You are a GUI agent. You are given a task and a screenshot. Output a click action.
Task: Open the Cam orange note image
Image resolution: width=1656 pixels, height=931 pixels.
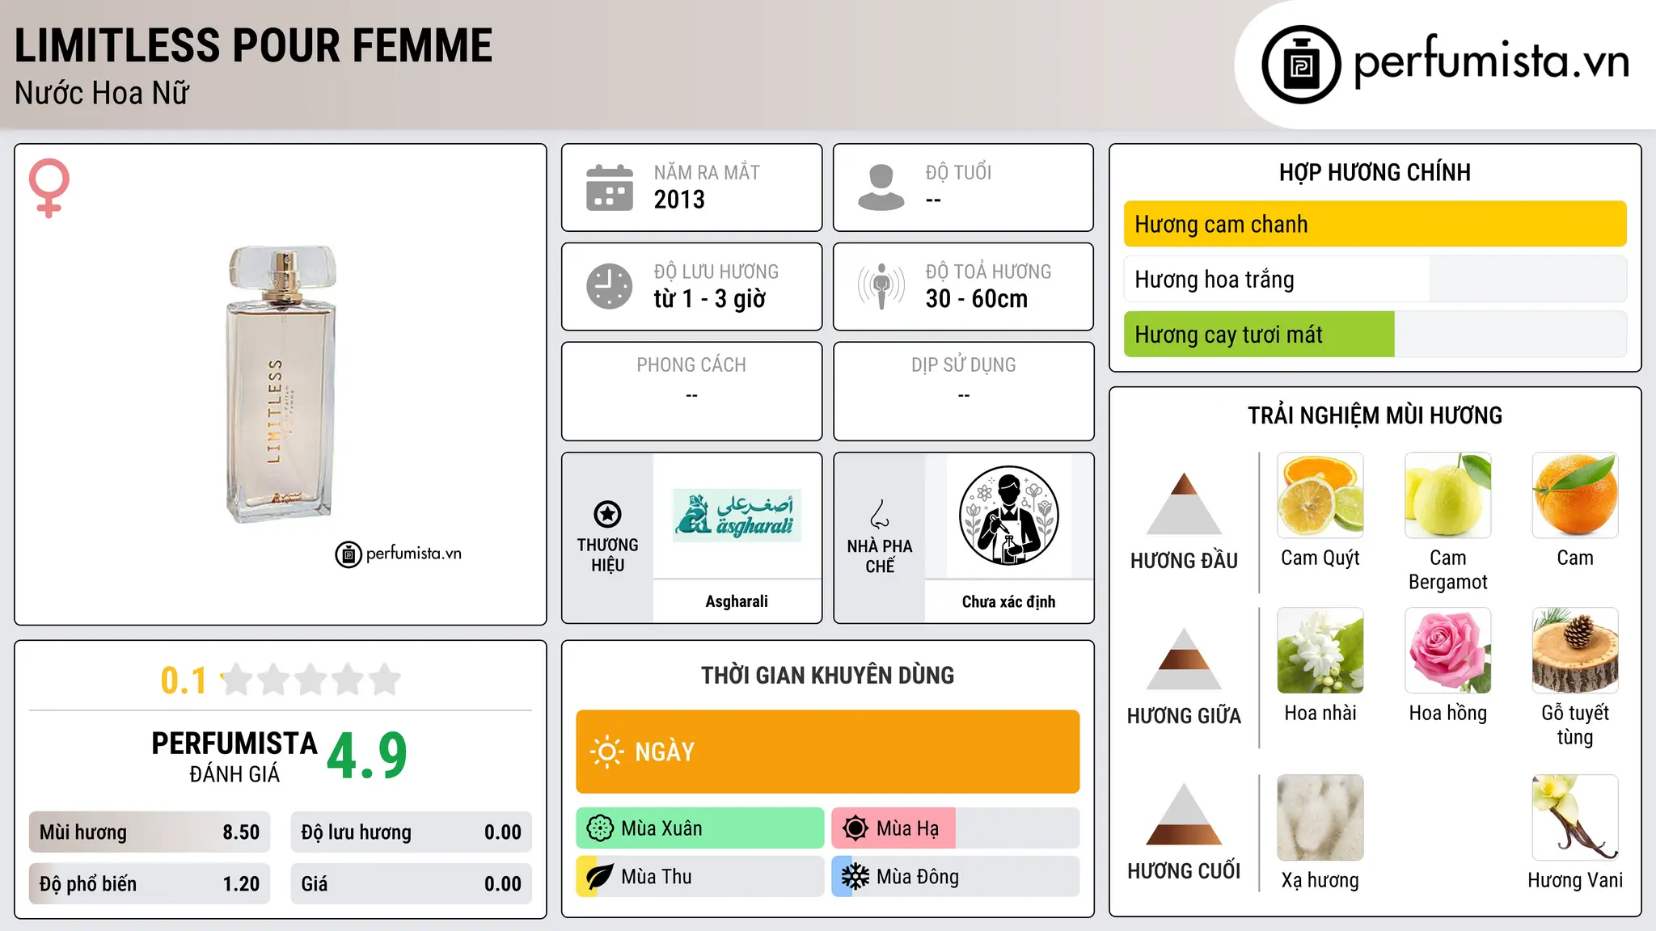(x=1575, y=495)
